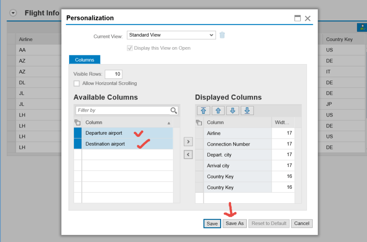
Task: Click the move-up arrow icon
Action: click(218, 110)
